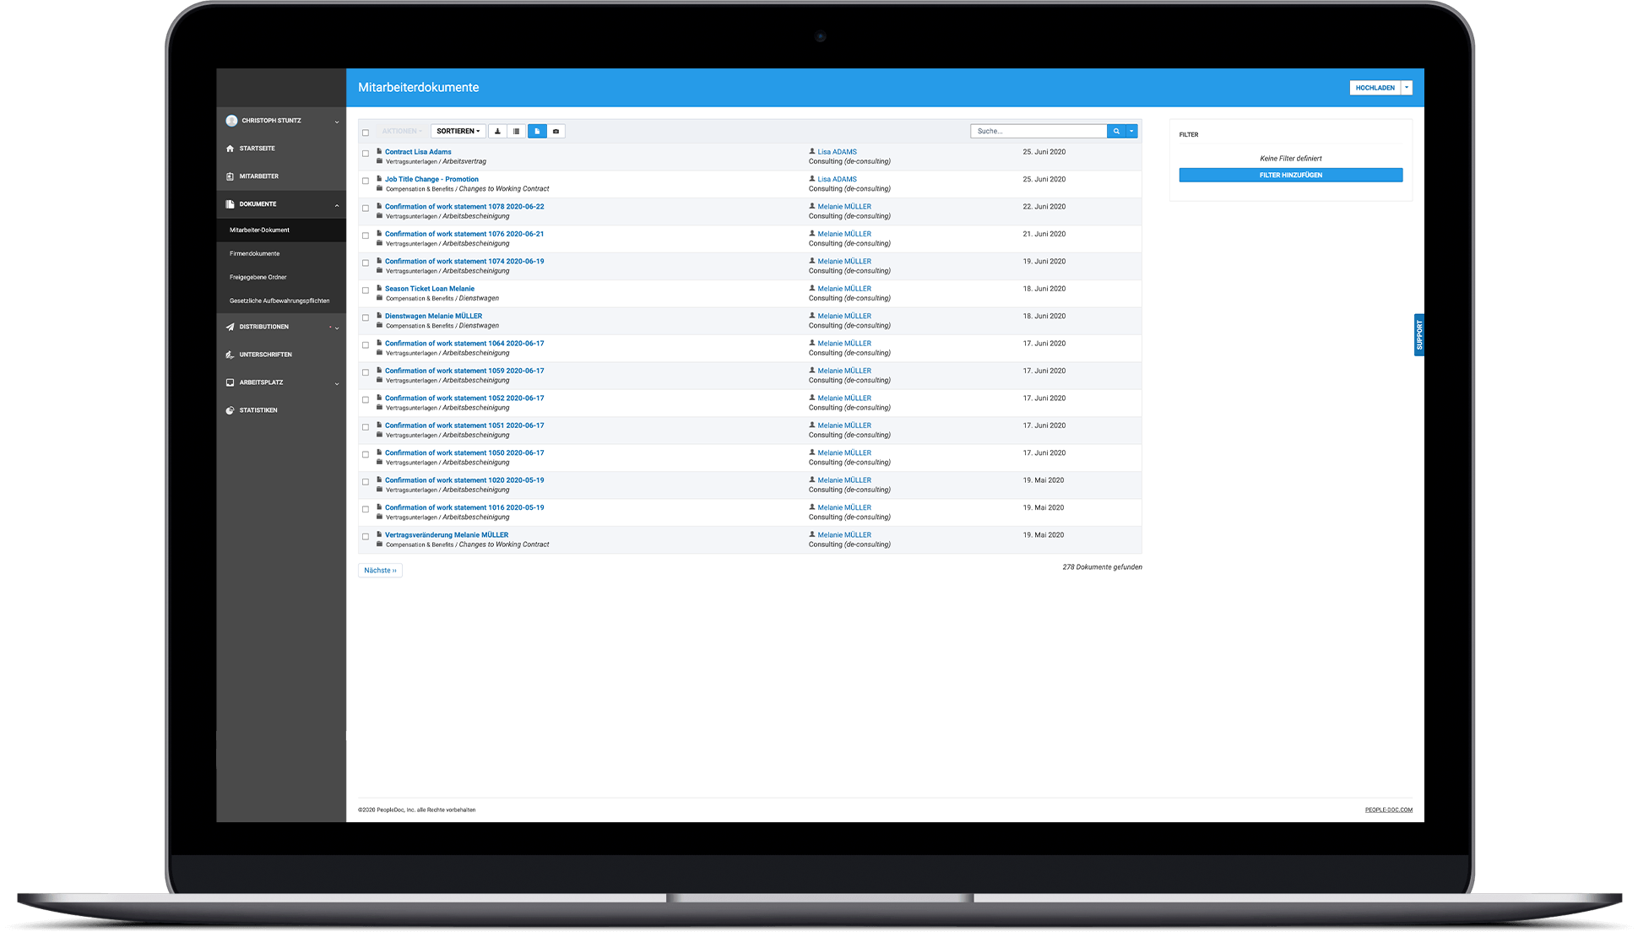
Task: Collapse the Dokumente sidebar section
Action: pos(335,204)
